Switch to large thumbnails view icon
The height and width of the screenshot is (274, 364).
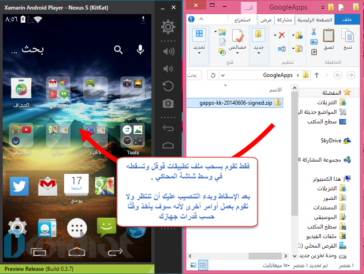coord(193,265)
